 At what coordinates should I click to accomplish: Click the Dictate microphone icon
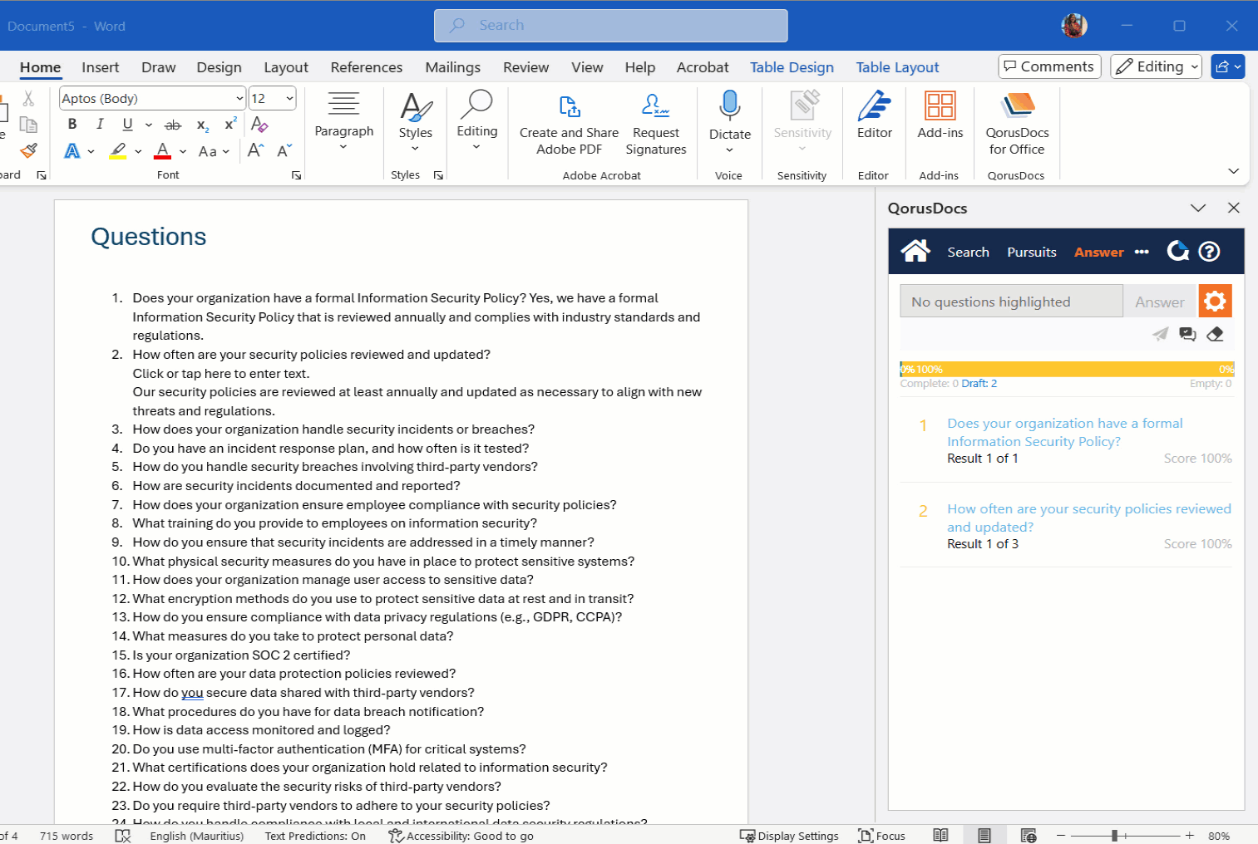point(729,106)
